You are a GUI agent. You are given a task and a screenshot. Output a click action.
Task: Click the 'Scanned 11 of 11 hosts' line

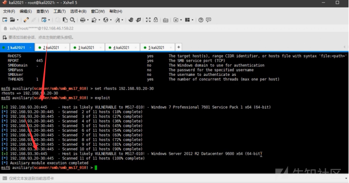[73, 158]
